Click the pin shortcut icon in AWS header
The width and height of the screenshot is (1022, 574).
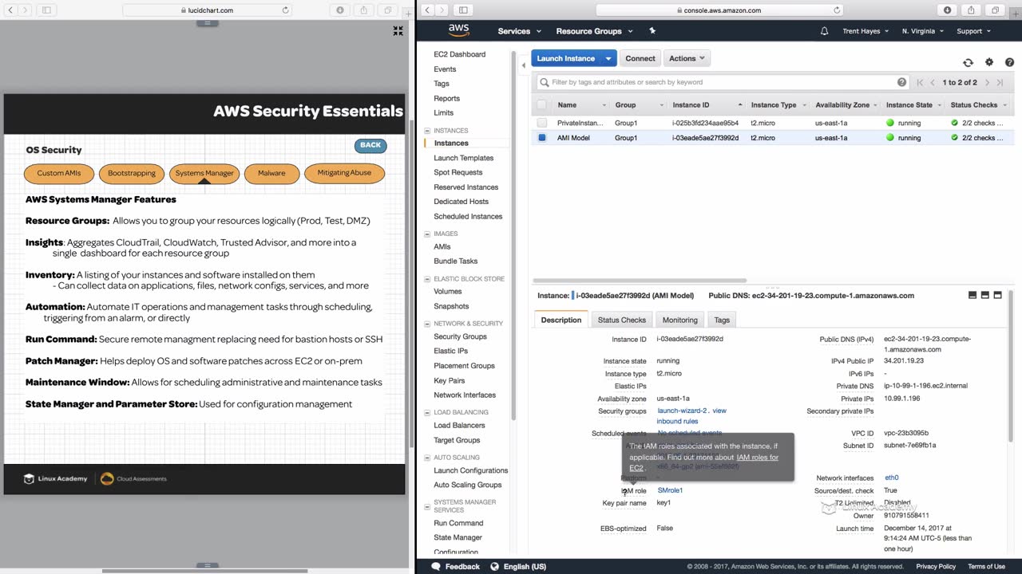click(652, 31)
